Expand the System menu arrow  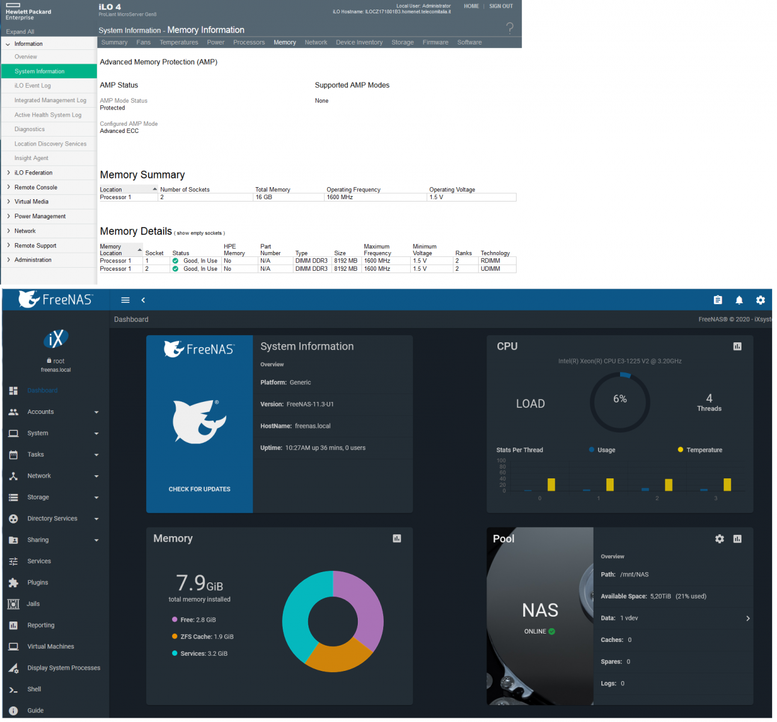(x=96, y=434)
